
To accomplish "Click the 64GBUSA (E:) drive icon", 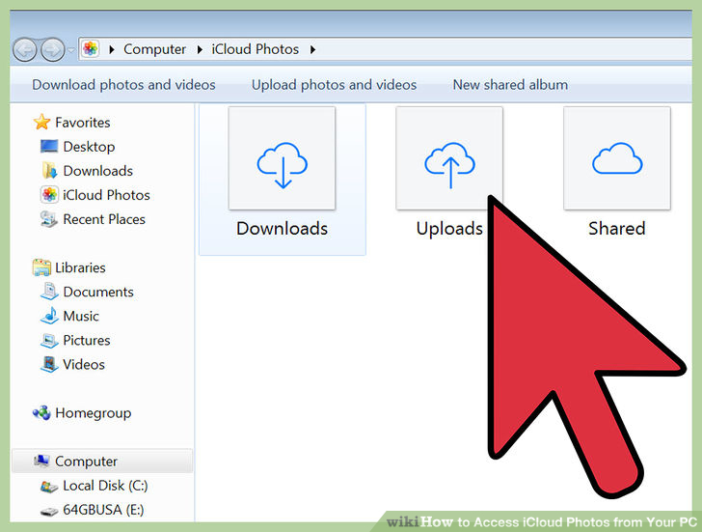I will 49,511.
